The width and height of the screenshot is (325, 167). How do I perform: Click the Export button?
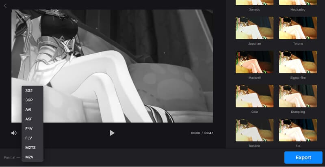click(303, 157)
